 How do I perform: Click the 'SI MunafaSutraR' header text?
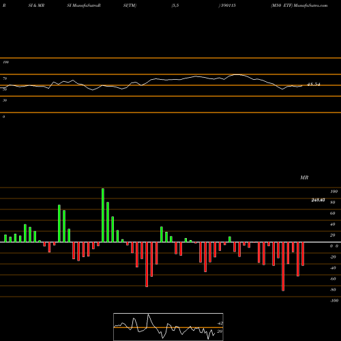[x=84, y=5]
